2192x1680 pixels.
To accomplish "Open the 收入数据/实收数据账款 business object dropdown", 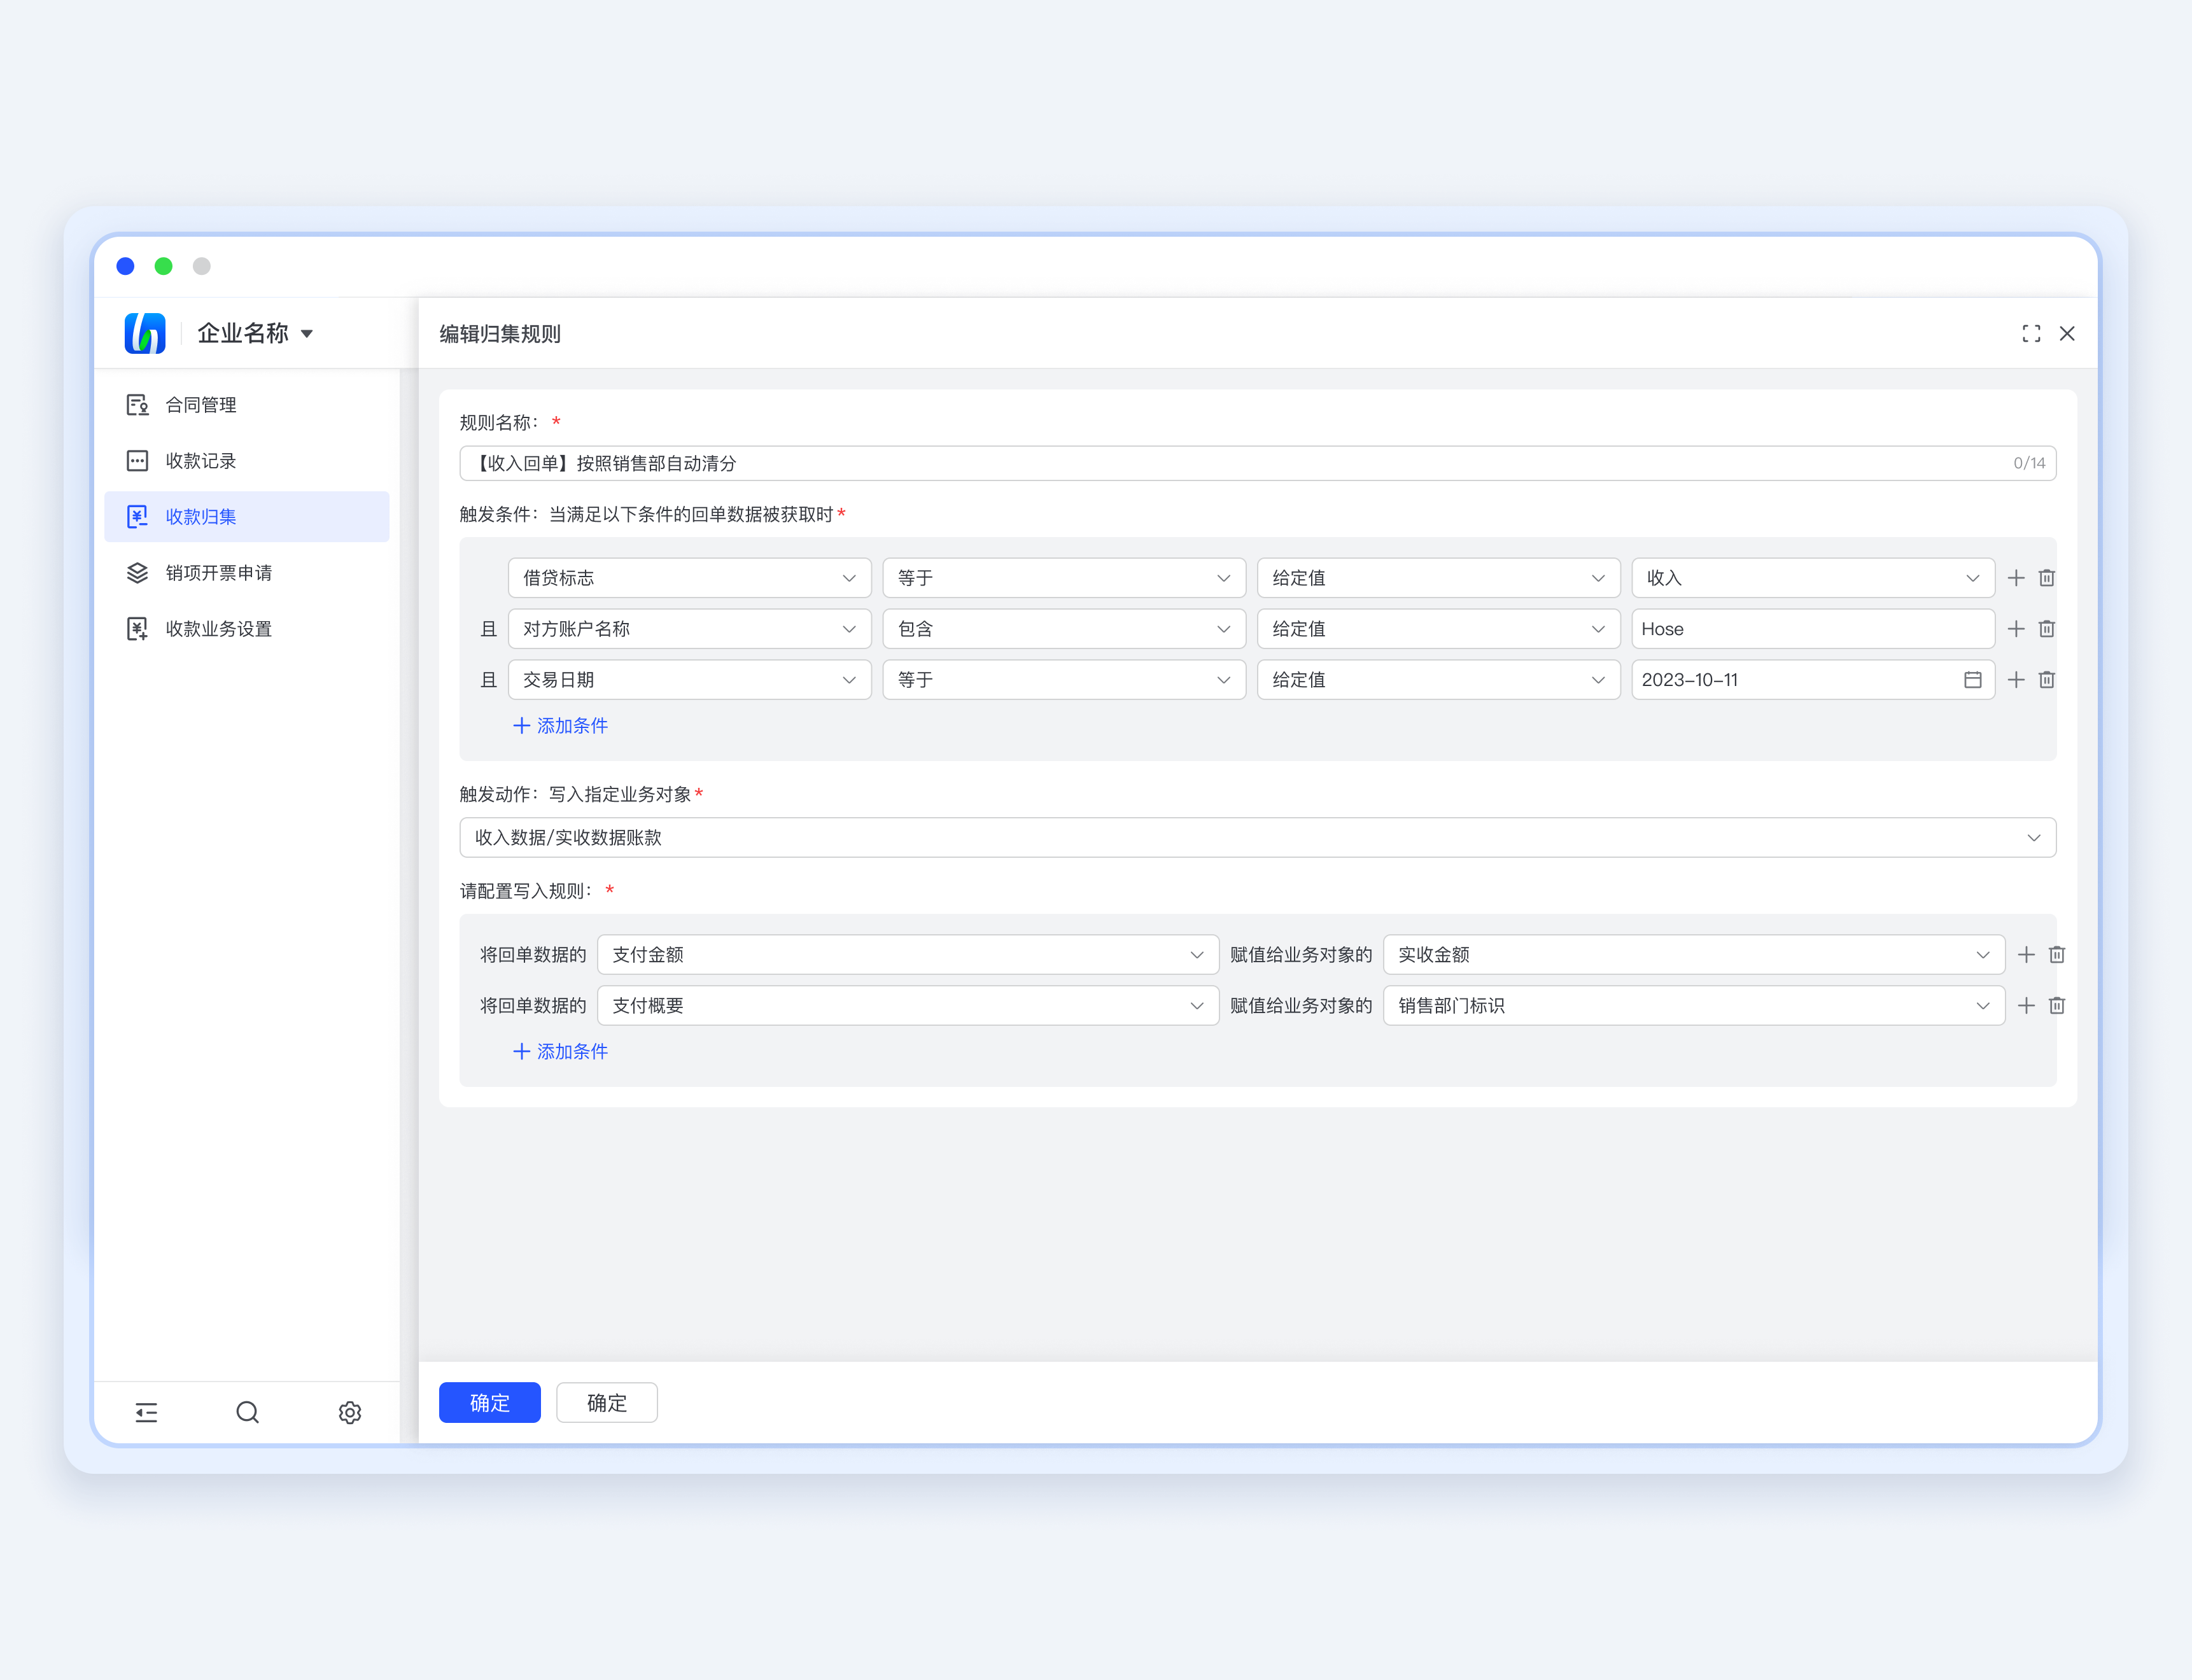I will [1257, 838].
